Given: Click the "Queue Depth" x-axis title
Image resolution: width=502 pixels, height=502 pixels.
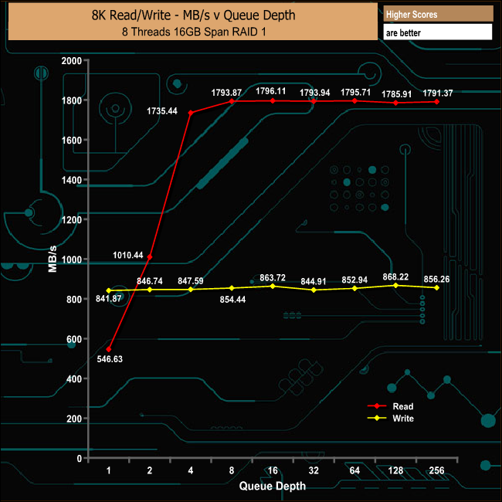Looking at the screenshot, I should tap(273, 486).
